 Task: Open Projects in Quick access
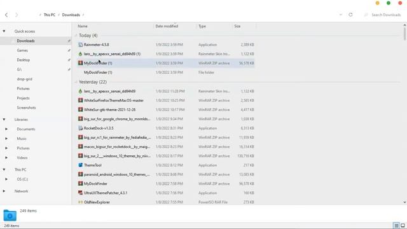click(x=23, y=98)
